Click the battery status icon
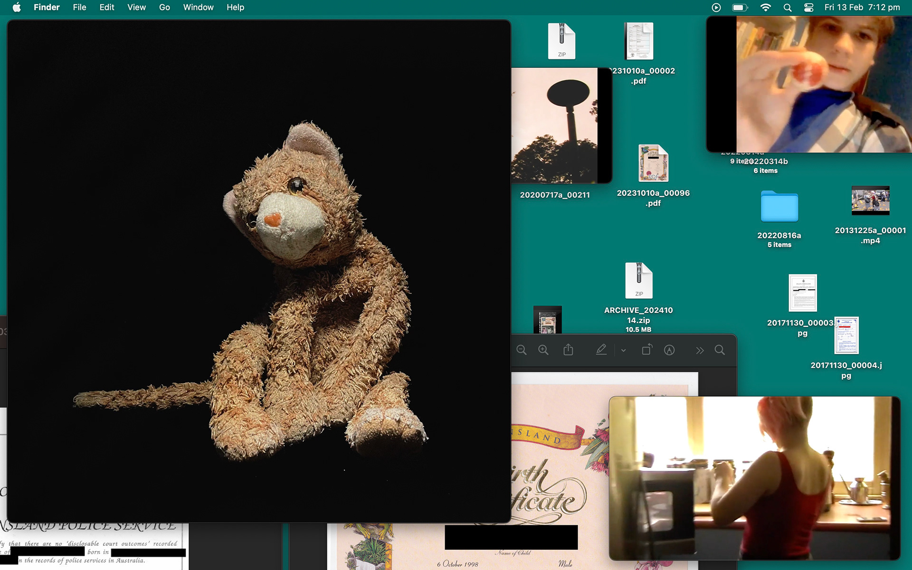 click(740, 8)
